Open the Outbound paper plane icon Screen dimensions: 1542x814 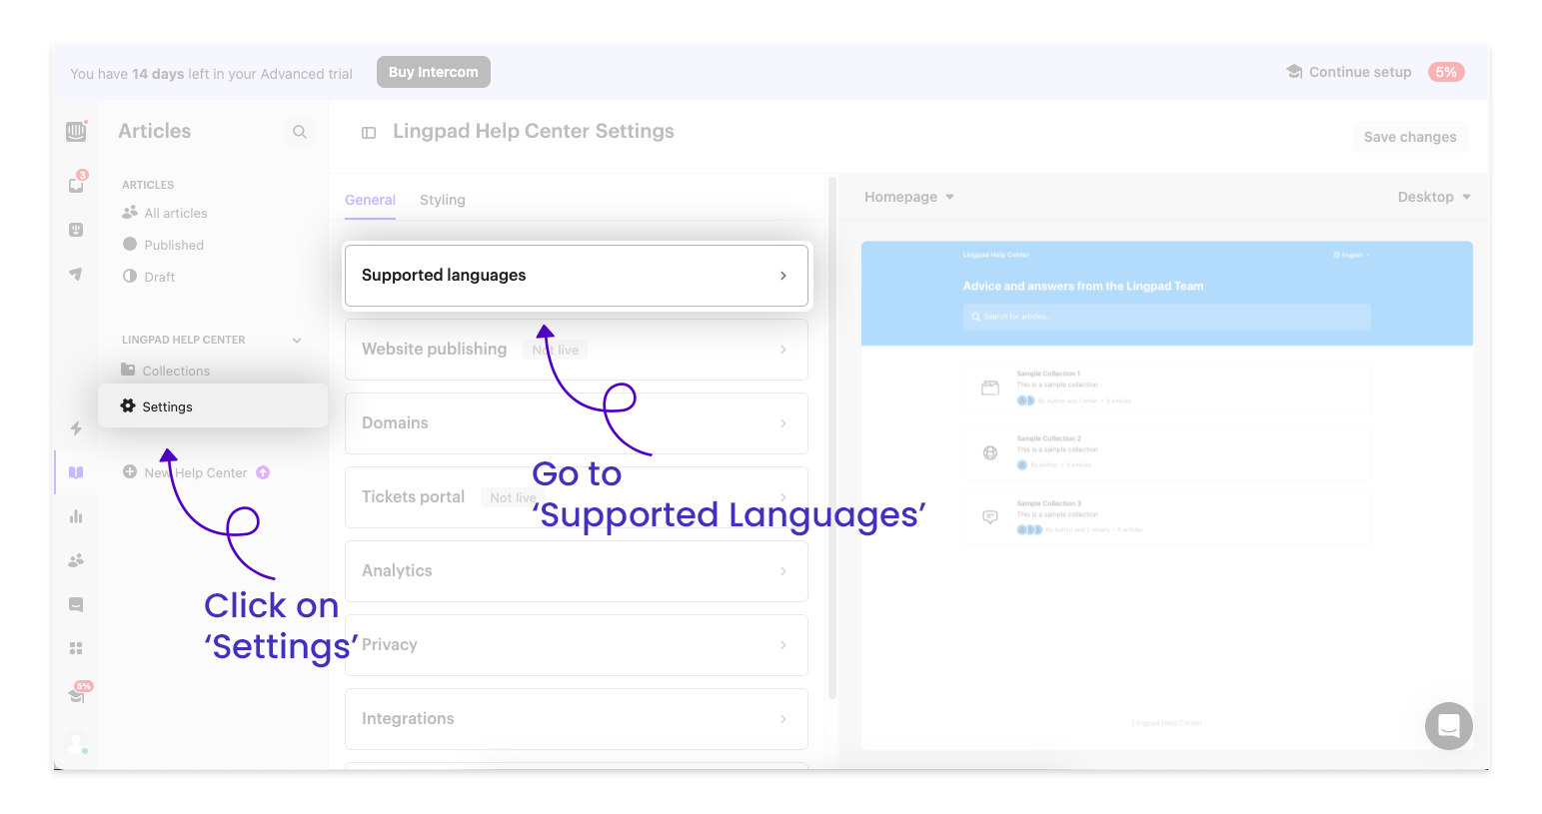[x=76, y=274]
